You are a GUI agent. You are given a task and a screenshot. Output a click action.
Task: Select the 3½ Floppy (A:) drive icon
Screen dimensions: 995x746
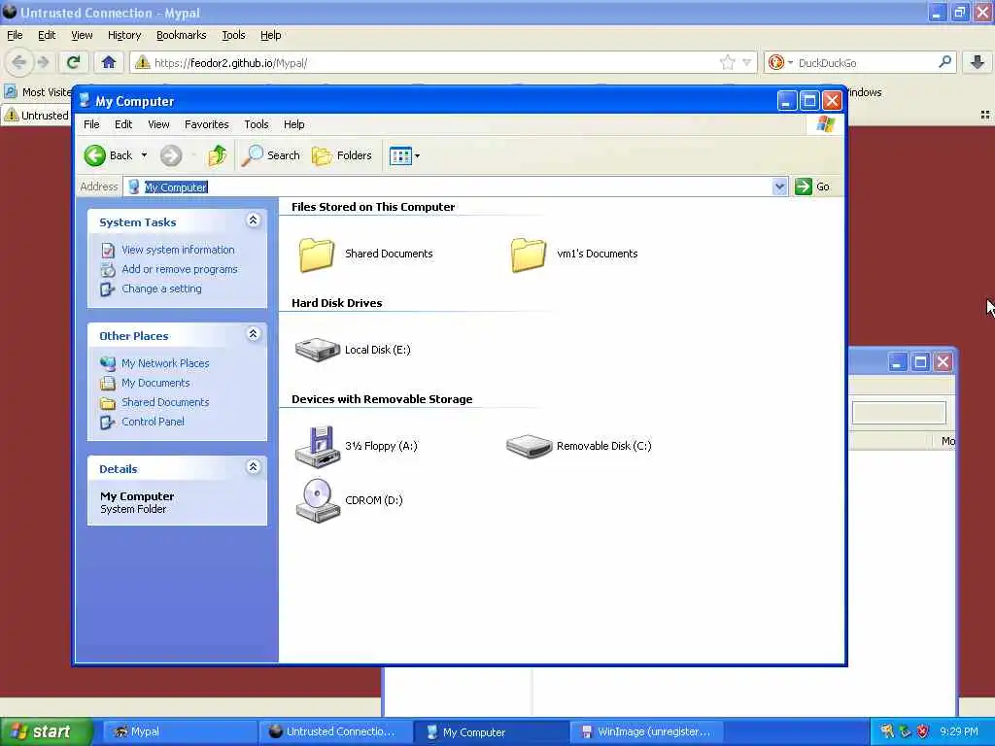[x=318, y=446]
